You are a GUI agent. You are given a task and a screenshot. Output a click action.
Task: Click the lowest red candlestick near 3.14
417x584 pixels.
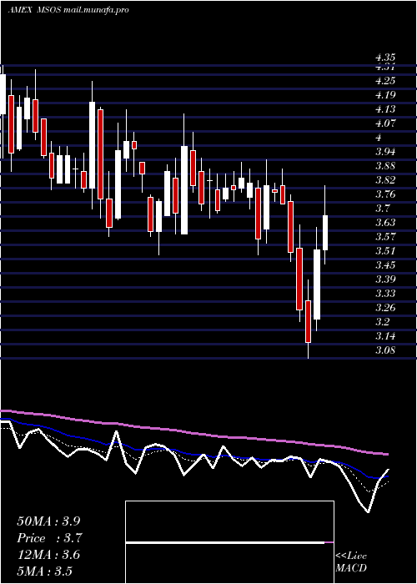308,321
